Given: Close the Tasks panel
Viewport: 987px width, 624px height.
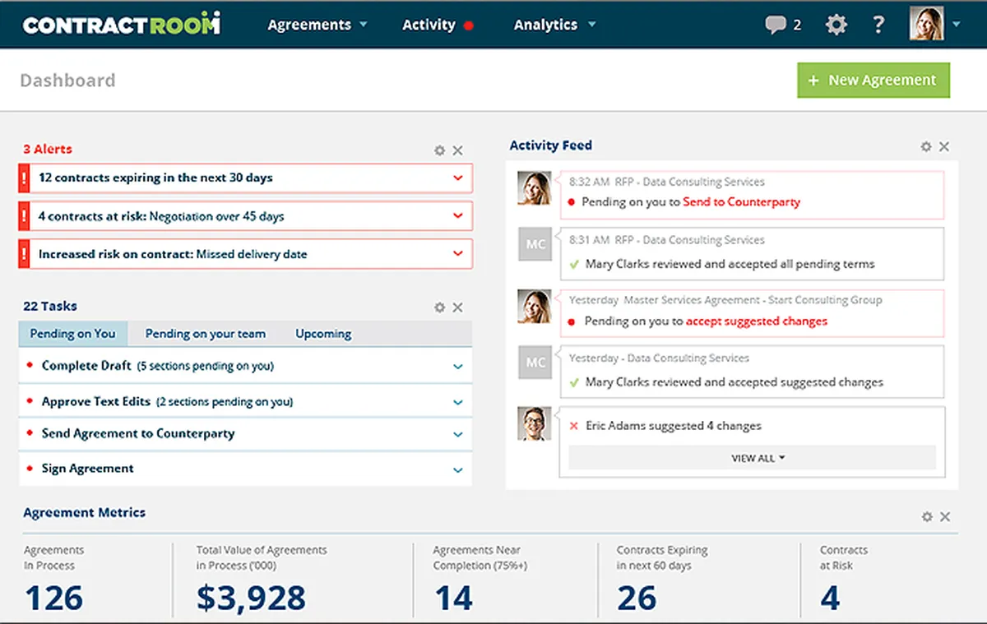Looking at the screenshot, I should click(x=458, y=307).
